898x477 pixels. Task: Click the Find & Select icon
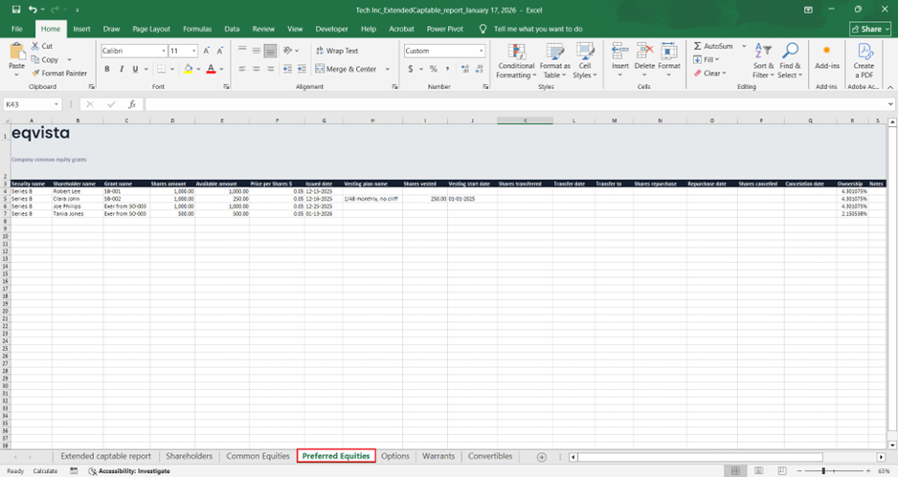(790, 61)
